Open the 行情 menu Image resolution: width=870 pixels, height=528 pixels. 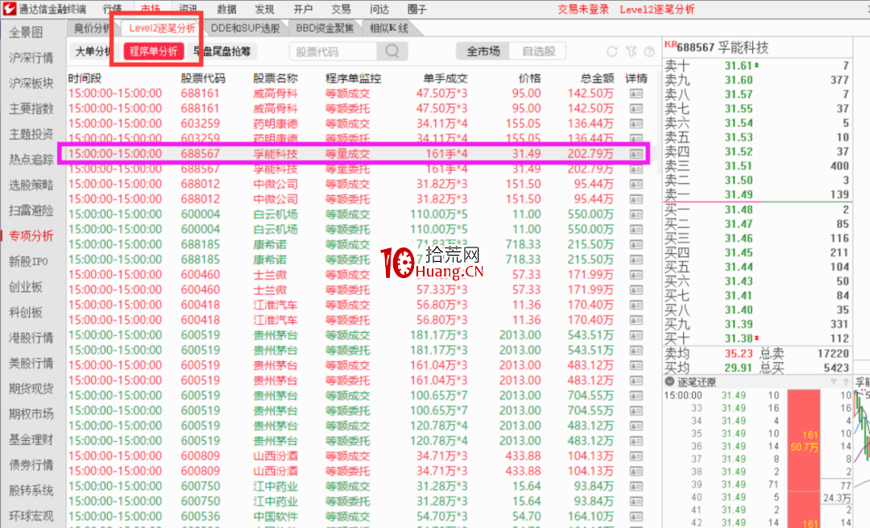click(113, 9)
